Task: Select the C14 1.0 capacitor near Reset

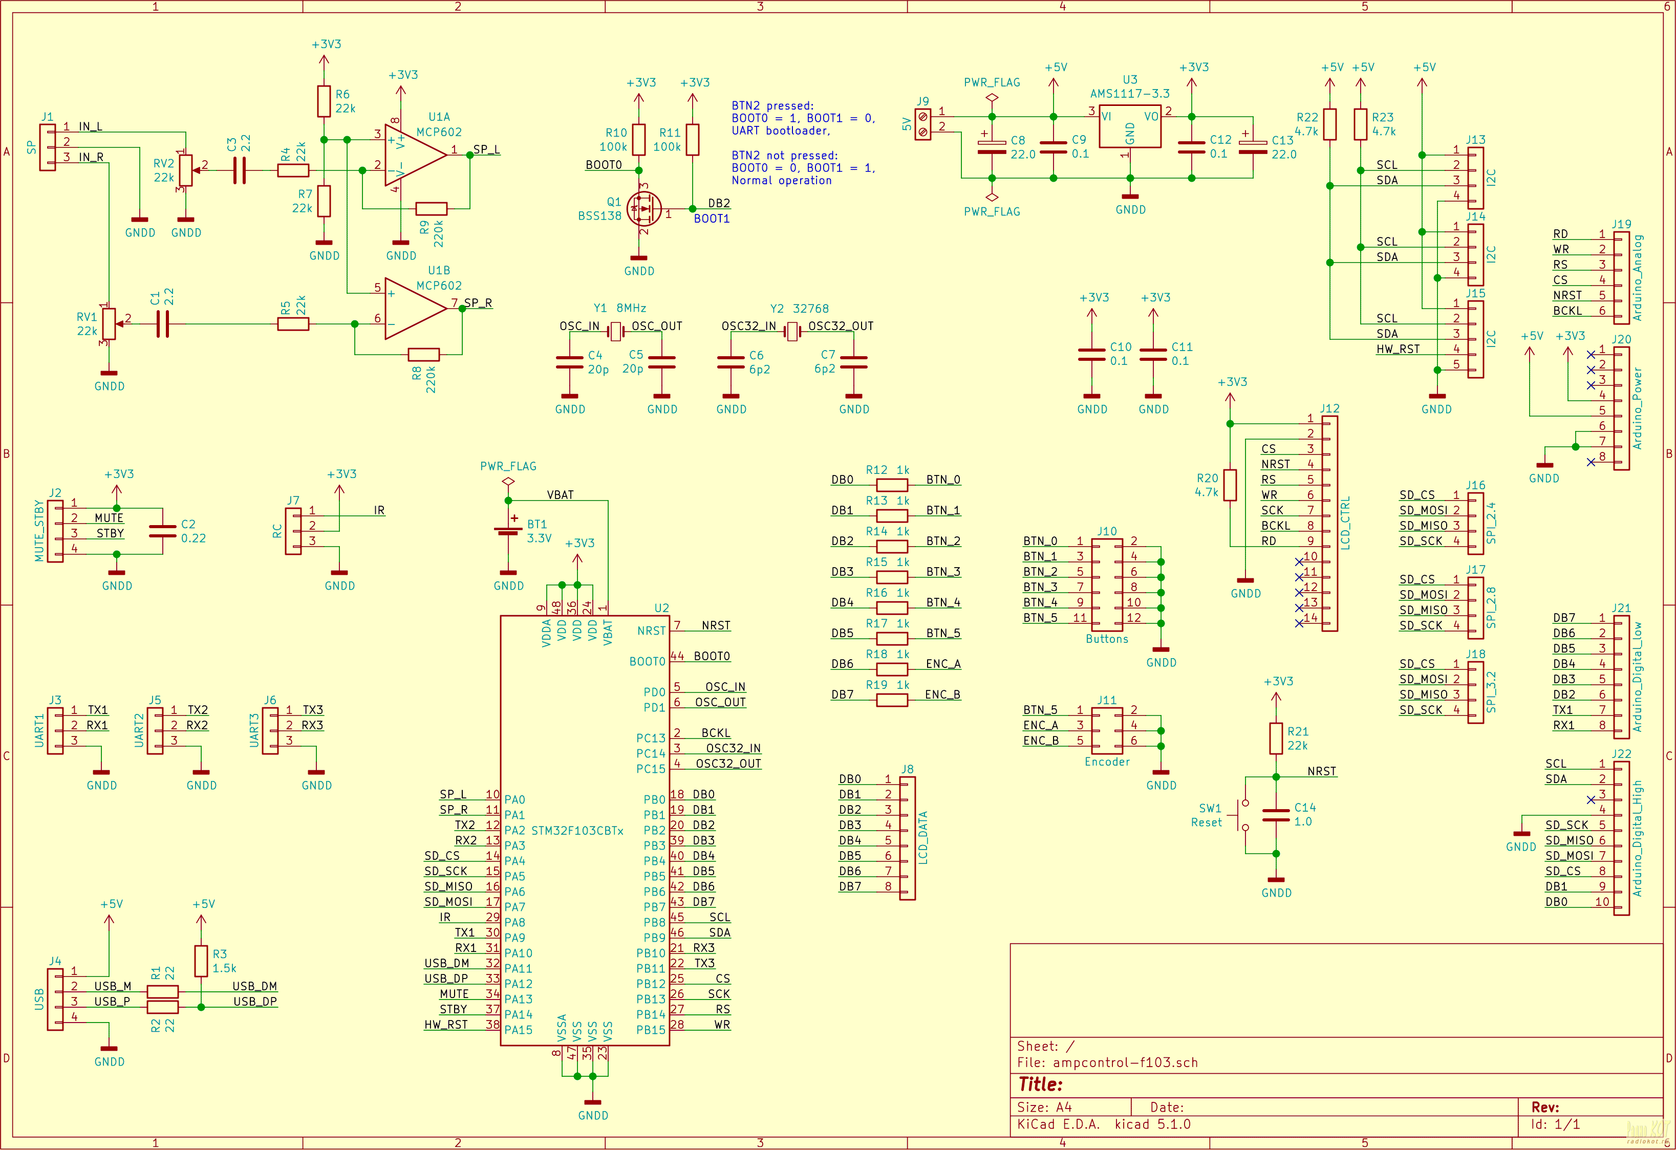Action: [1276, 815]
